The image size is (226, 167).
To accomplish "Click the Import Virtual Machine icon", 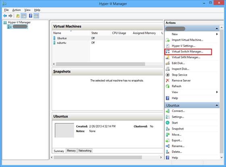I will pyautogui.click(x=167, y=40).
